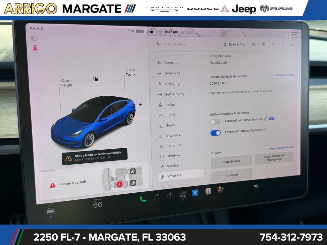This screenshot has height=245, width=327.
Task: Tap the unlock padlock above the car
Action: [96, 79]
